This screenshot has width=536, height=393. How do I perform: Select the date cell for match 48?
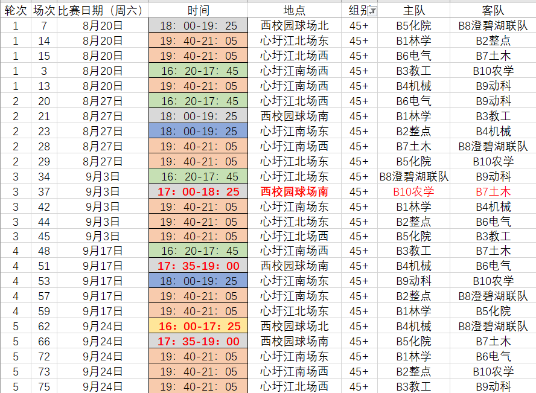coord(103,251)
